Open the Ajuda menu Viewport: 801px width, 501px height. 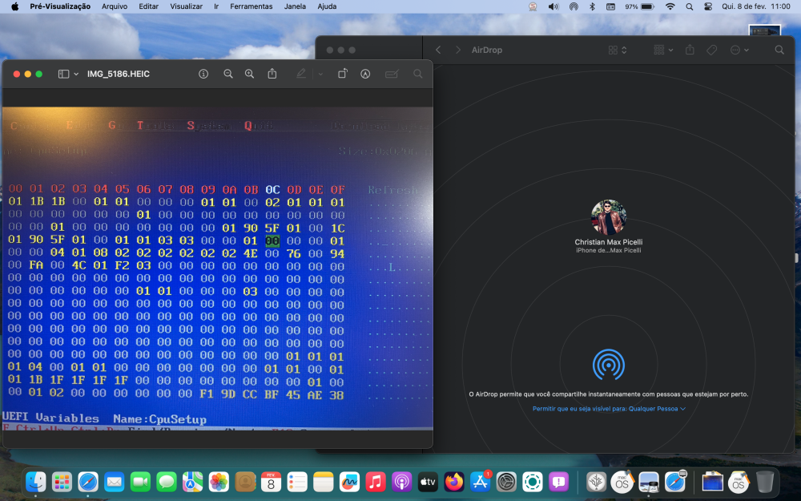[x=327, y=6]
